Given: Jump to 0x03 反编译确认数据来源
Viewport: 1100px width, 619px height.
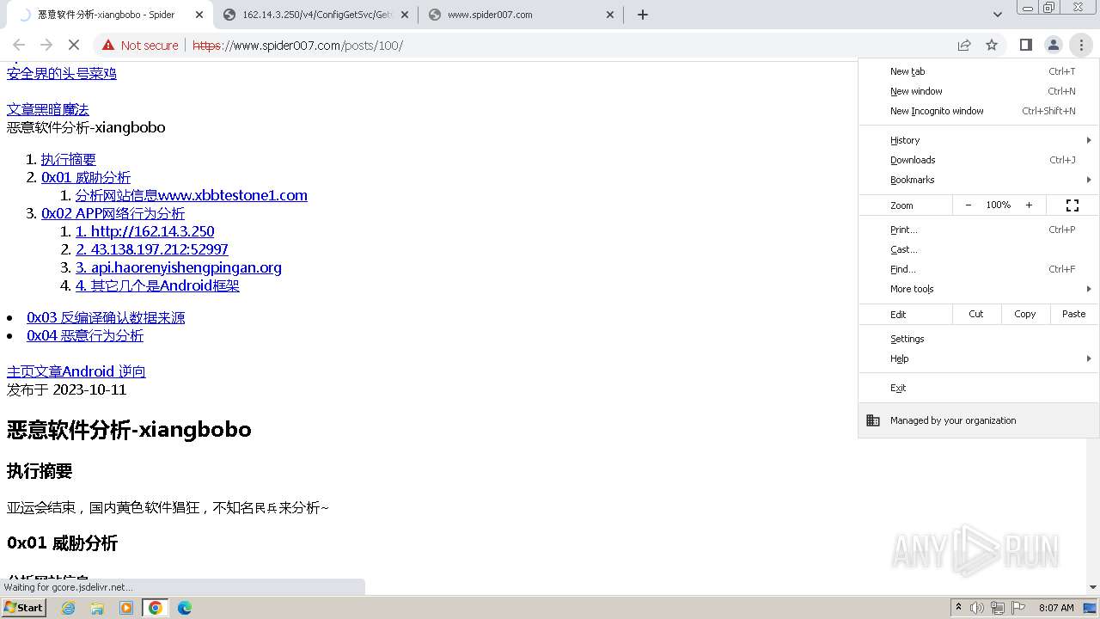Looking at the screenshot, I should [106, 317].
